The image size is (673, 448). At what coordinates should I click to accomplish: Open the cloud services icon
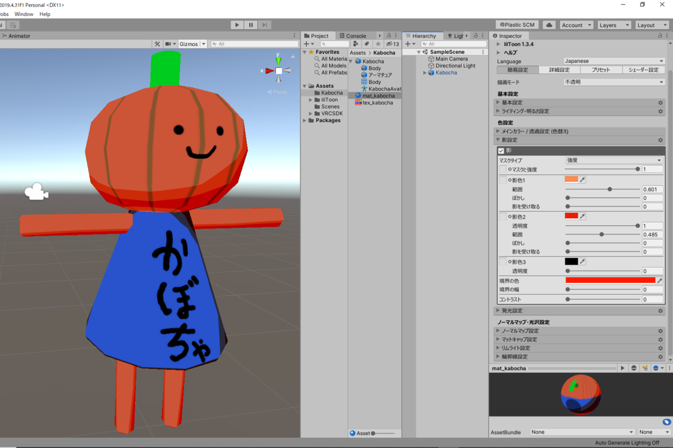click(x=549, y=25)
